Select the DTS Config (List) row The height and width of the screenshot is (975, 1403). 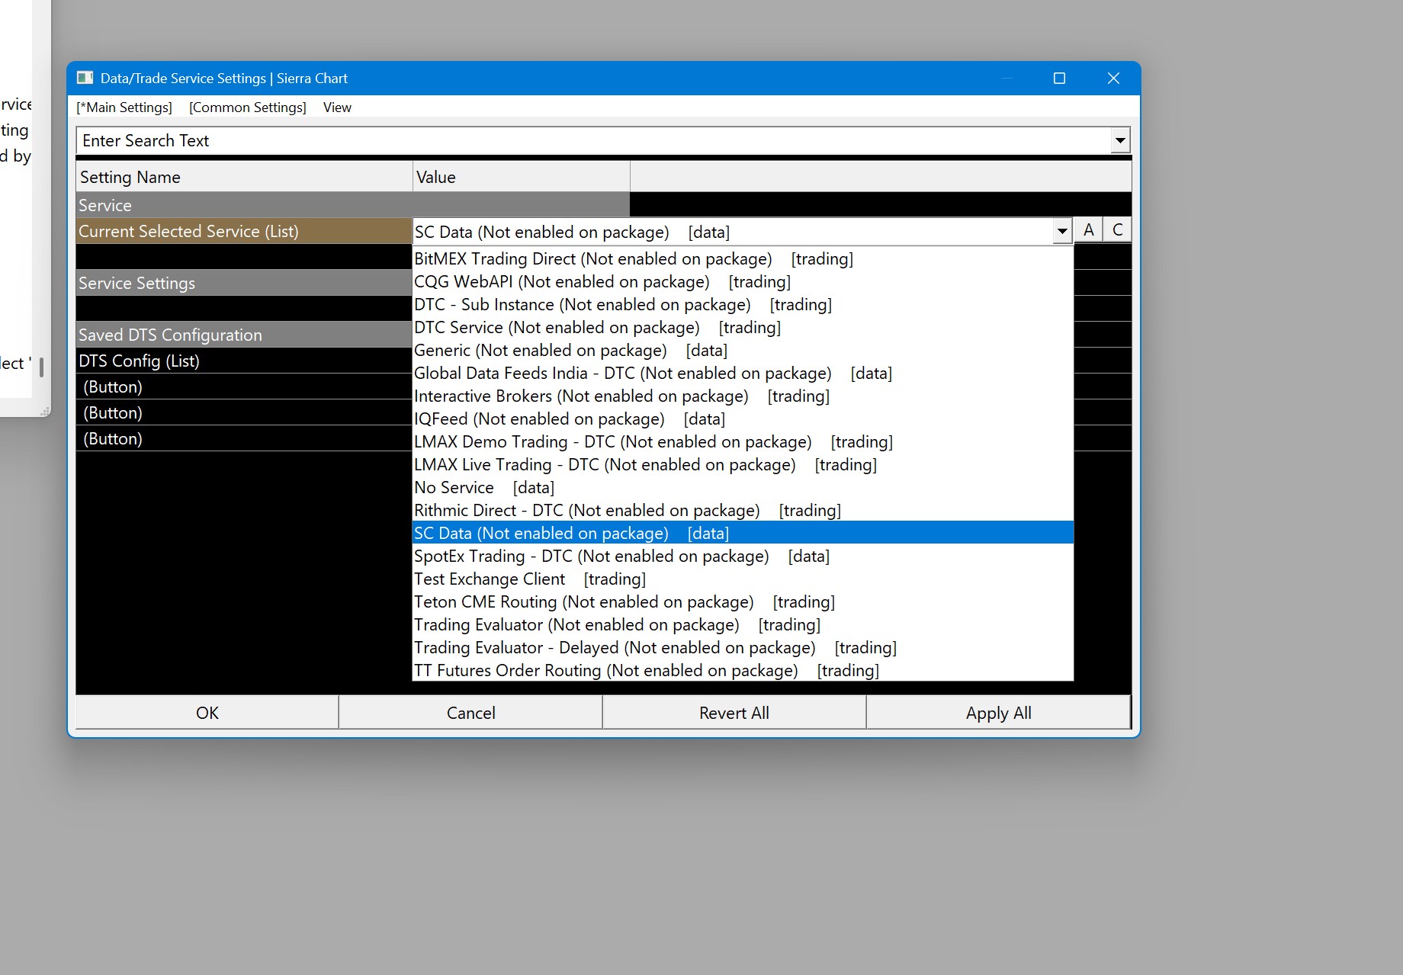click(244, 361)
